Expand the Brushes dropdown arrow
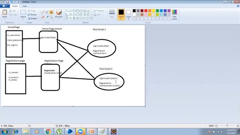 pyautogui.click(x=59, y=19)
